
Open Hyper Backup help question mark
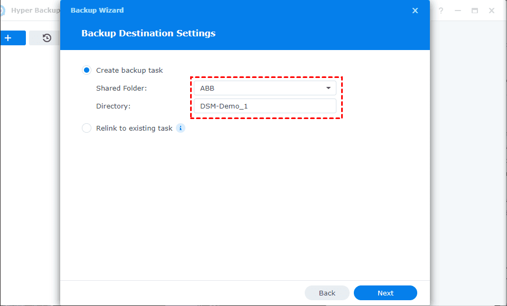[441, 11]
